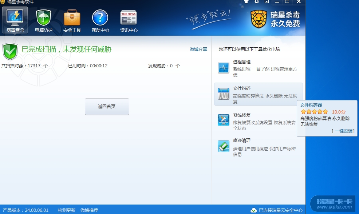Click the 清理用户使用痕迹 description text
Image resolution: width=359 pixels, height=214 pixels.
(x=264, y=151)
